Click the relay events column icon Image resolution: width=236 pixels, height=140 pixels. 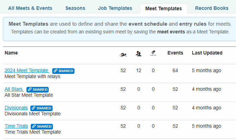(139, 53)
